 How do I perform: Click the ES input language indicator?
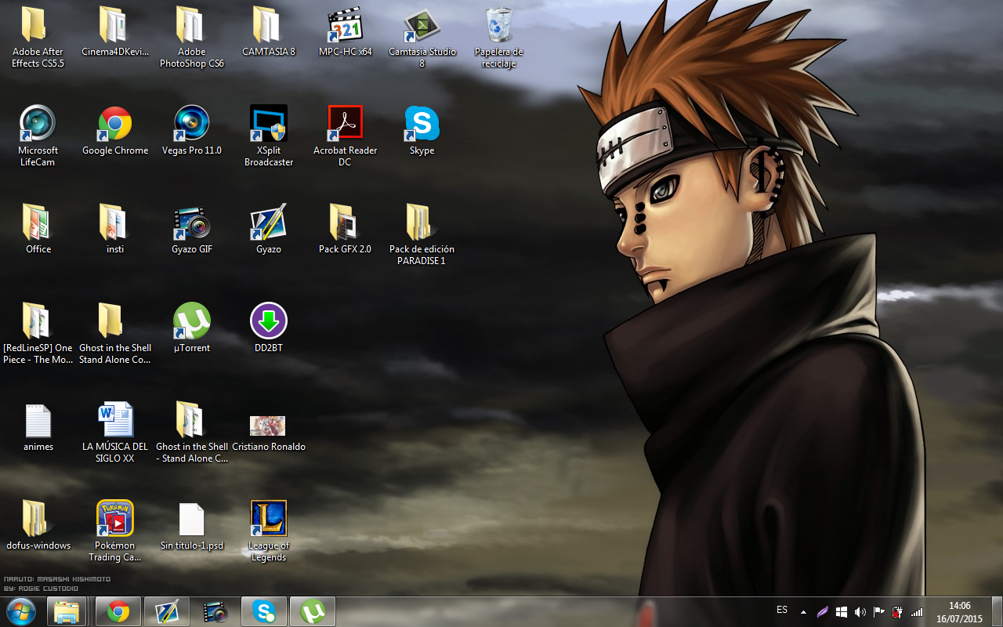pos(782,610)
